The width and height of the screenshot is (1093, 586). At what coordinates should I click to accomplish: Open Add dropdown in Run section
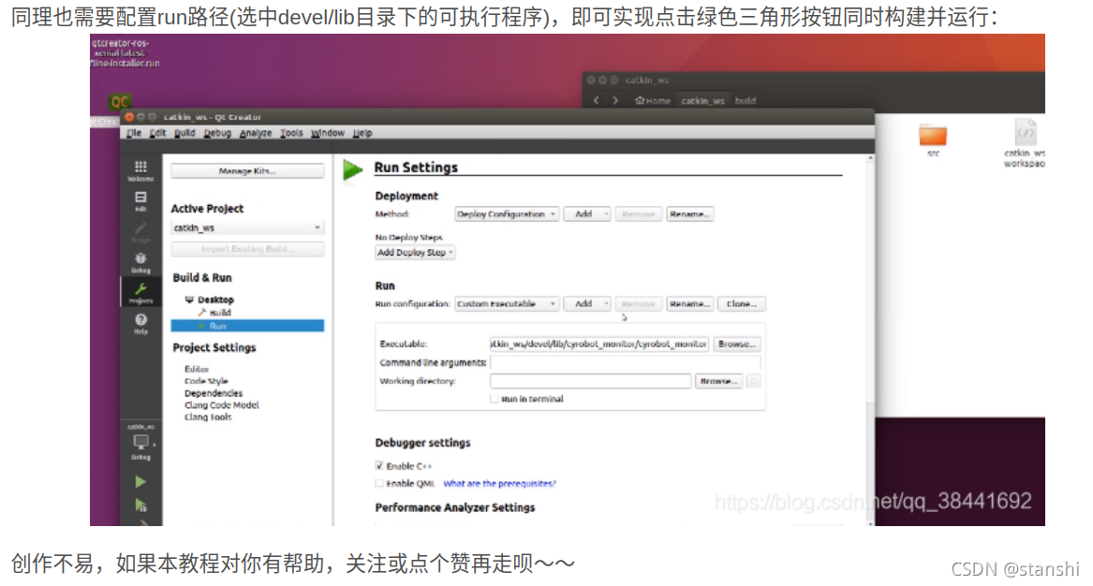[x=587, y=304]
